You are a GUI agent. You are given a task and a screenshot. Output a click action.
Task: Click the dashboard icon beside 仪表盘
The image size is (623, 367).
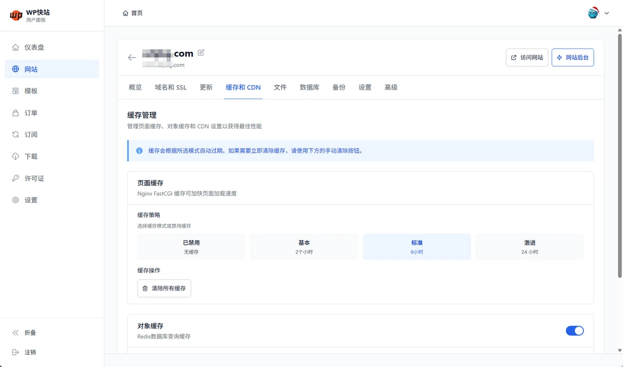[16, 47]
